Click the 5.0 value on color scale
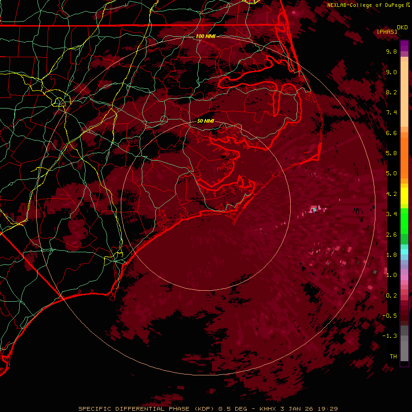Image resolution: width=412 pixels, height=412 pixels. tap(391, 173)
